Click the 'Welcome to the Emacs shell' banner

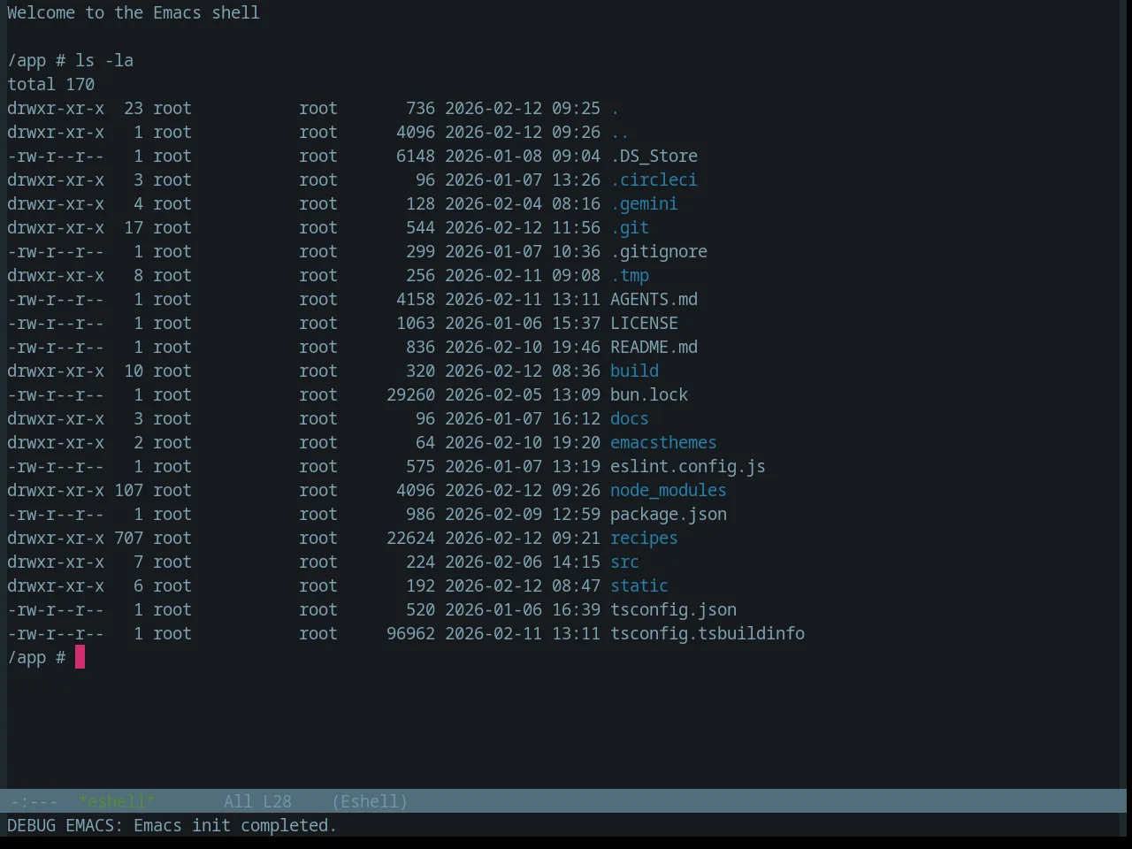[x=134, y=12]
